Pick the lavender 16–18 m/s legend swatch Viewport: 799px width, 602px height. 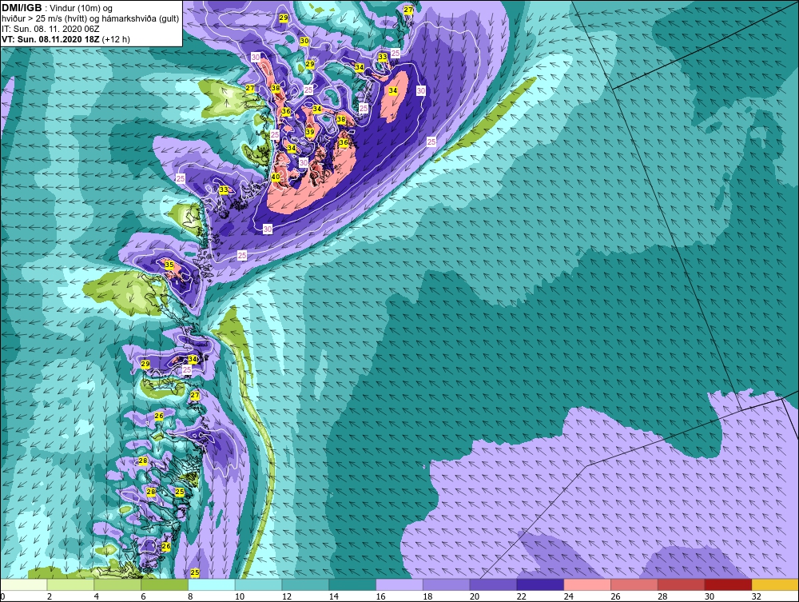[399, 584]
